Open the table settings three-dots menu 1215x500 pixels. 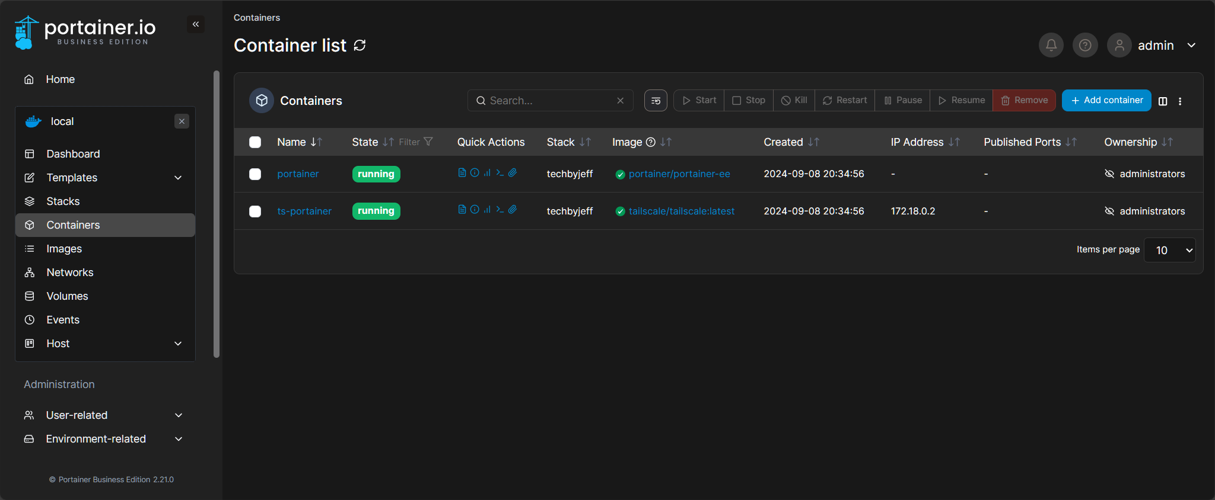click(1180, 101)
